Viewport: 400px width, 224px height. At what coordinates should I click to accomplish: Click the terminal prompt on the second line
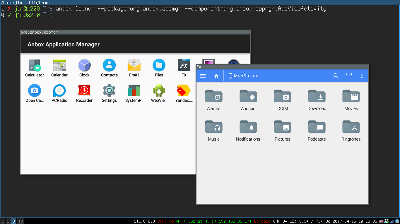click(x=27, y=15)
